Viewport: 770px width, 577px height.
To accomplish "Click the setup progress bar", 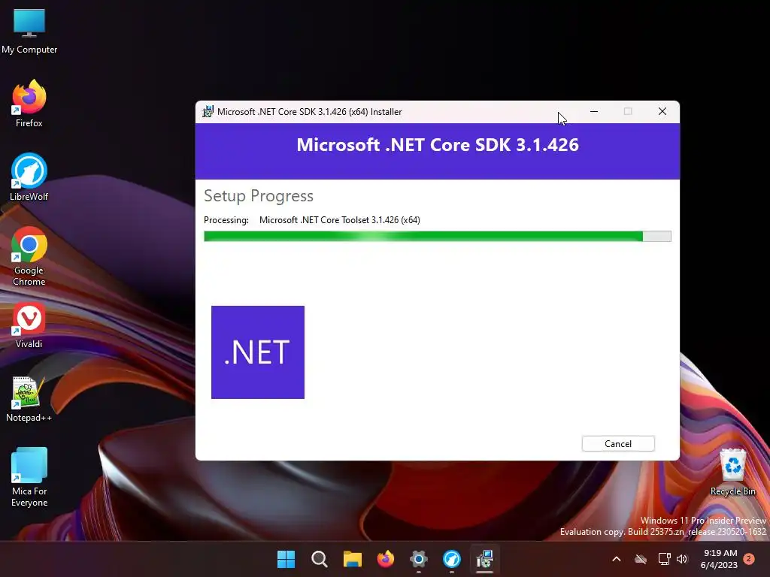I will pos(437,236).
